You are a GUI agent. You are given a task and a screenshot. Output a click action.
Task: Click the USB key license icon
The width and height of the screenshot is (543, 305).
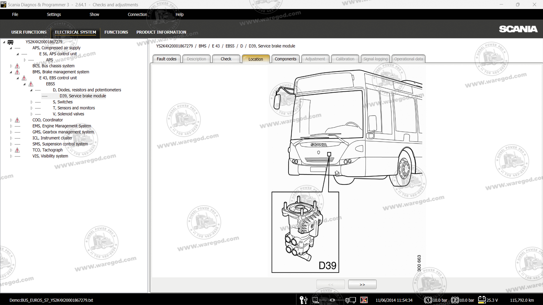[x=303, y=300]
